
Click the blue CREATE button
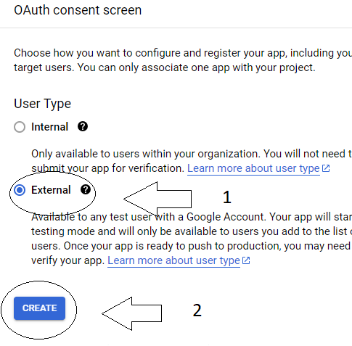click(x=39, y=308)
